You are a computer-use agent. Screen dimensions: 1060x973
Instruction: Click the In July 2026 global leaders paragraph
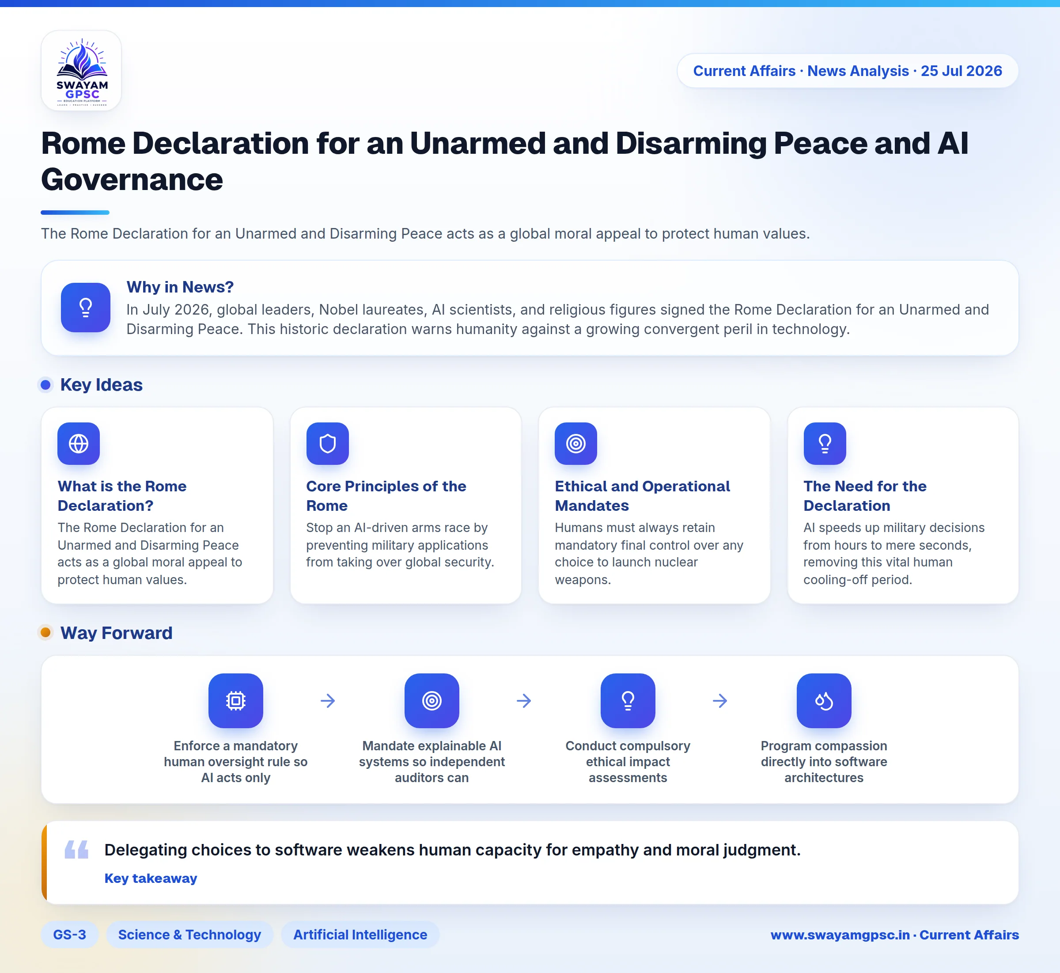[x=557, y=319]
